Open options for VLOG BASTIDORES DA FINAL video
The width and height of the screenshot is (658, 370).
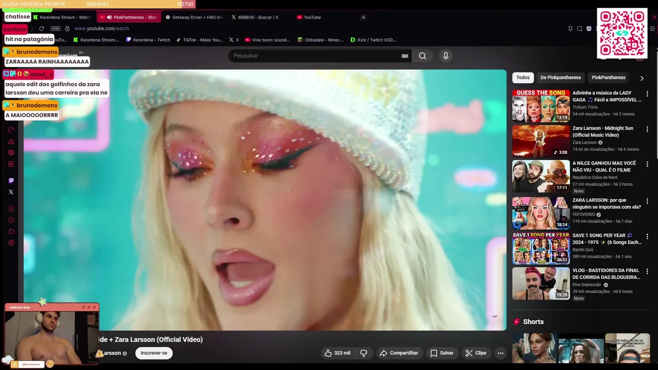point(647,271)
